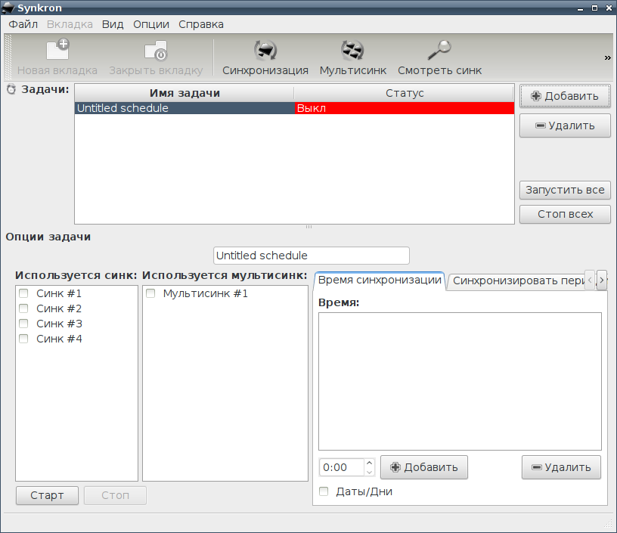Click the Запустить все button
Image resolution: width=617 pixels, height=533 pixels.
click(x=565, y=190)
